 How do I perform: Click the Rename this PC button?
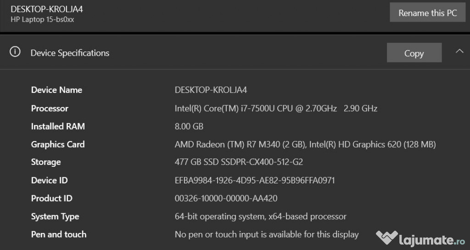427,12
